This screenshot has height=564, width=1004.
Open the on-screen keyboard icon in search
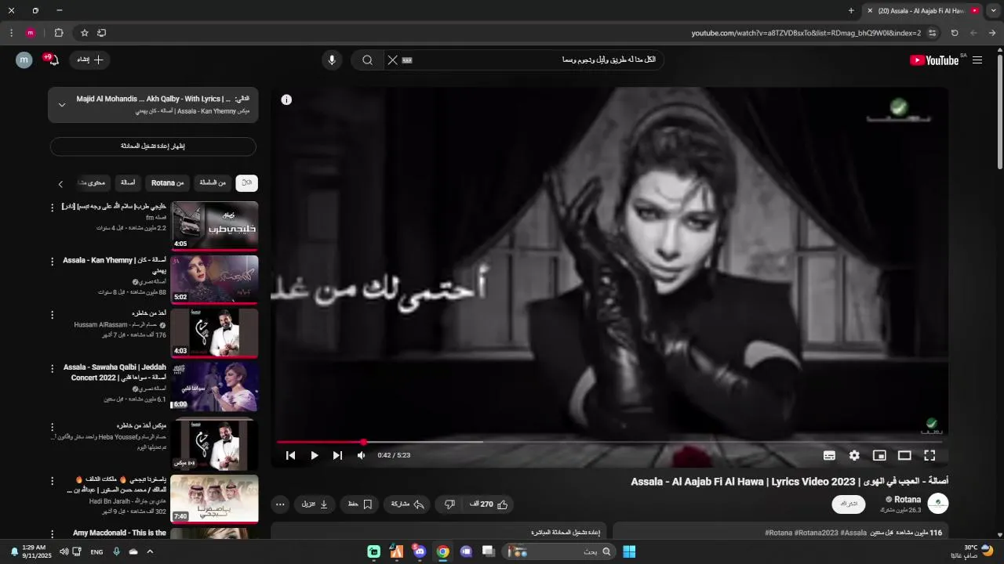407,60
